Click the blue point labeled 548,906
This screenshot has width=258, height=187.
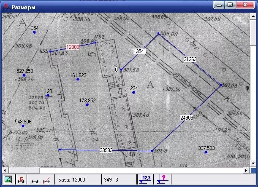click(x=23, y=126)
